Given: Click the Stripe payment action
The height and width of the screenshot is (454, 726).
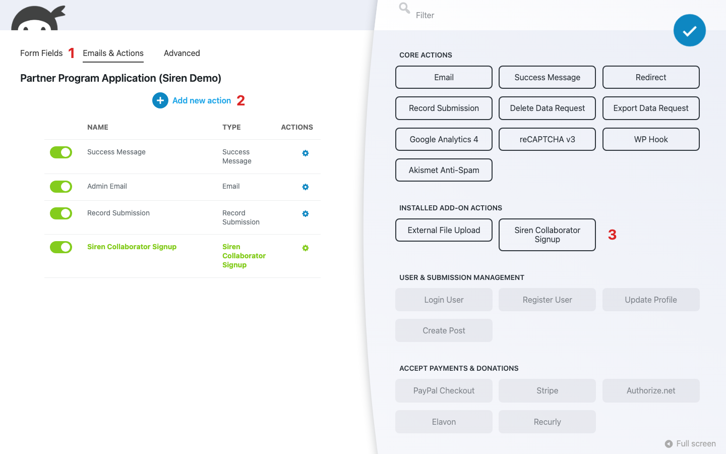Looking at the screenshot, I should point(547,390).
